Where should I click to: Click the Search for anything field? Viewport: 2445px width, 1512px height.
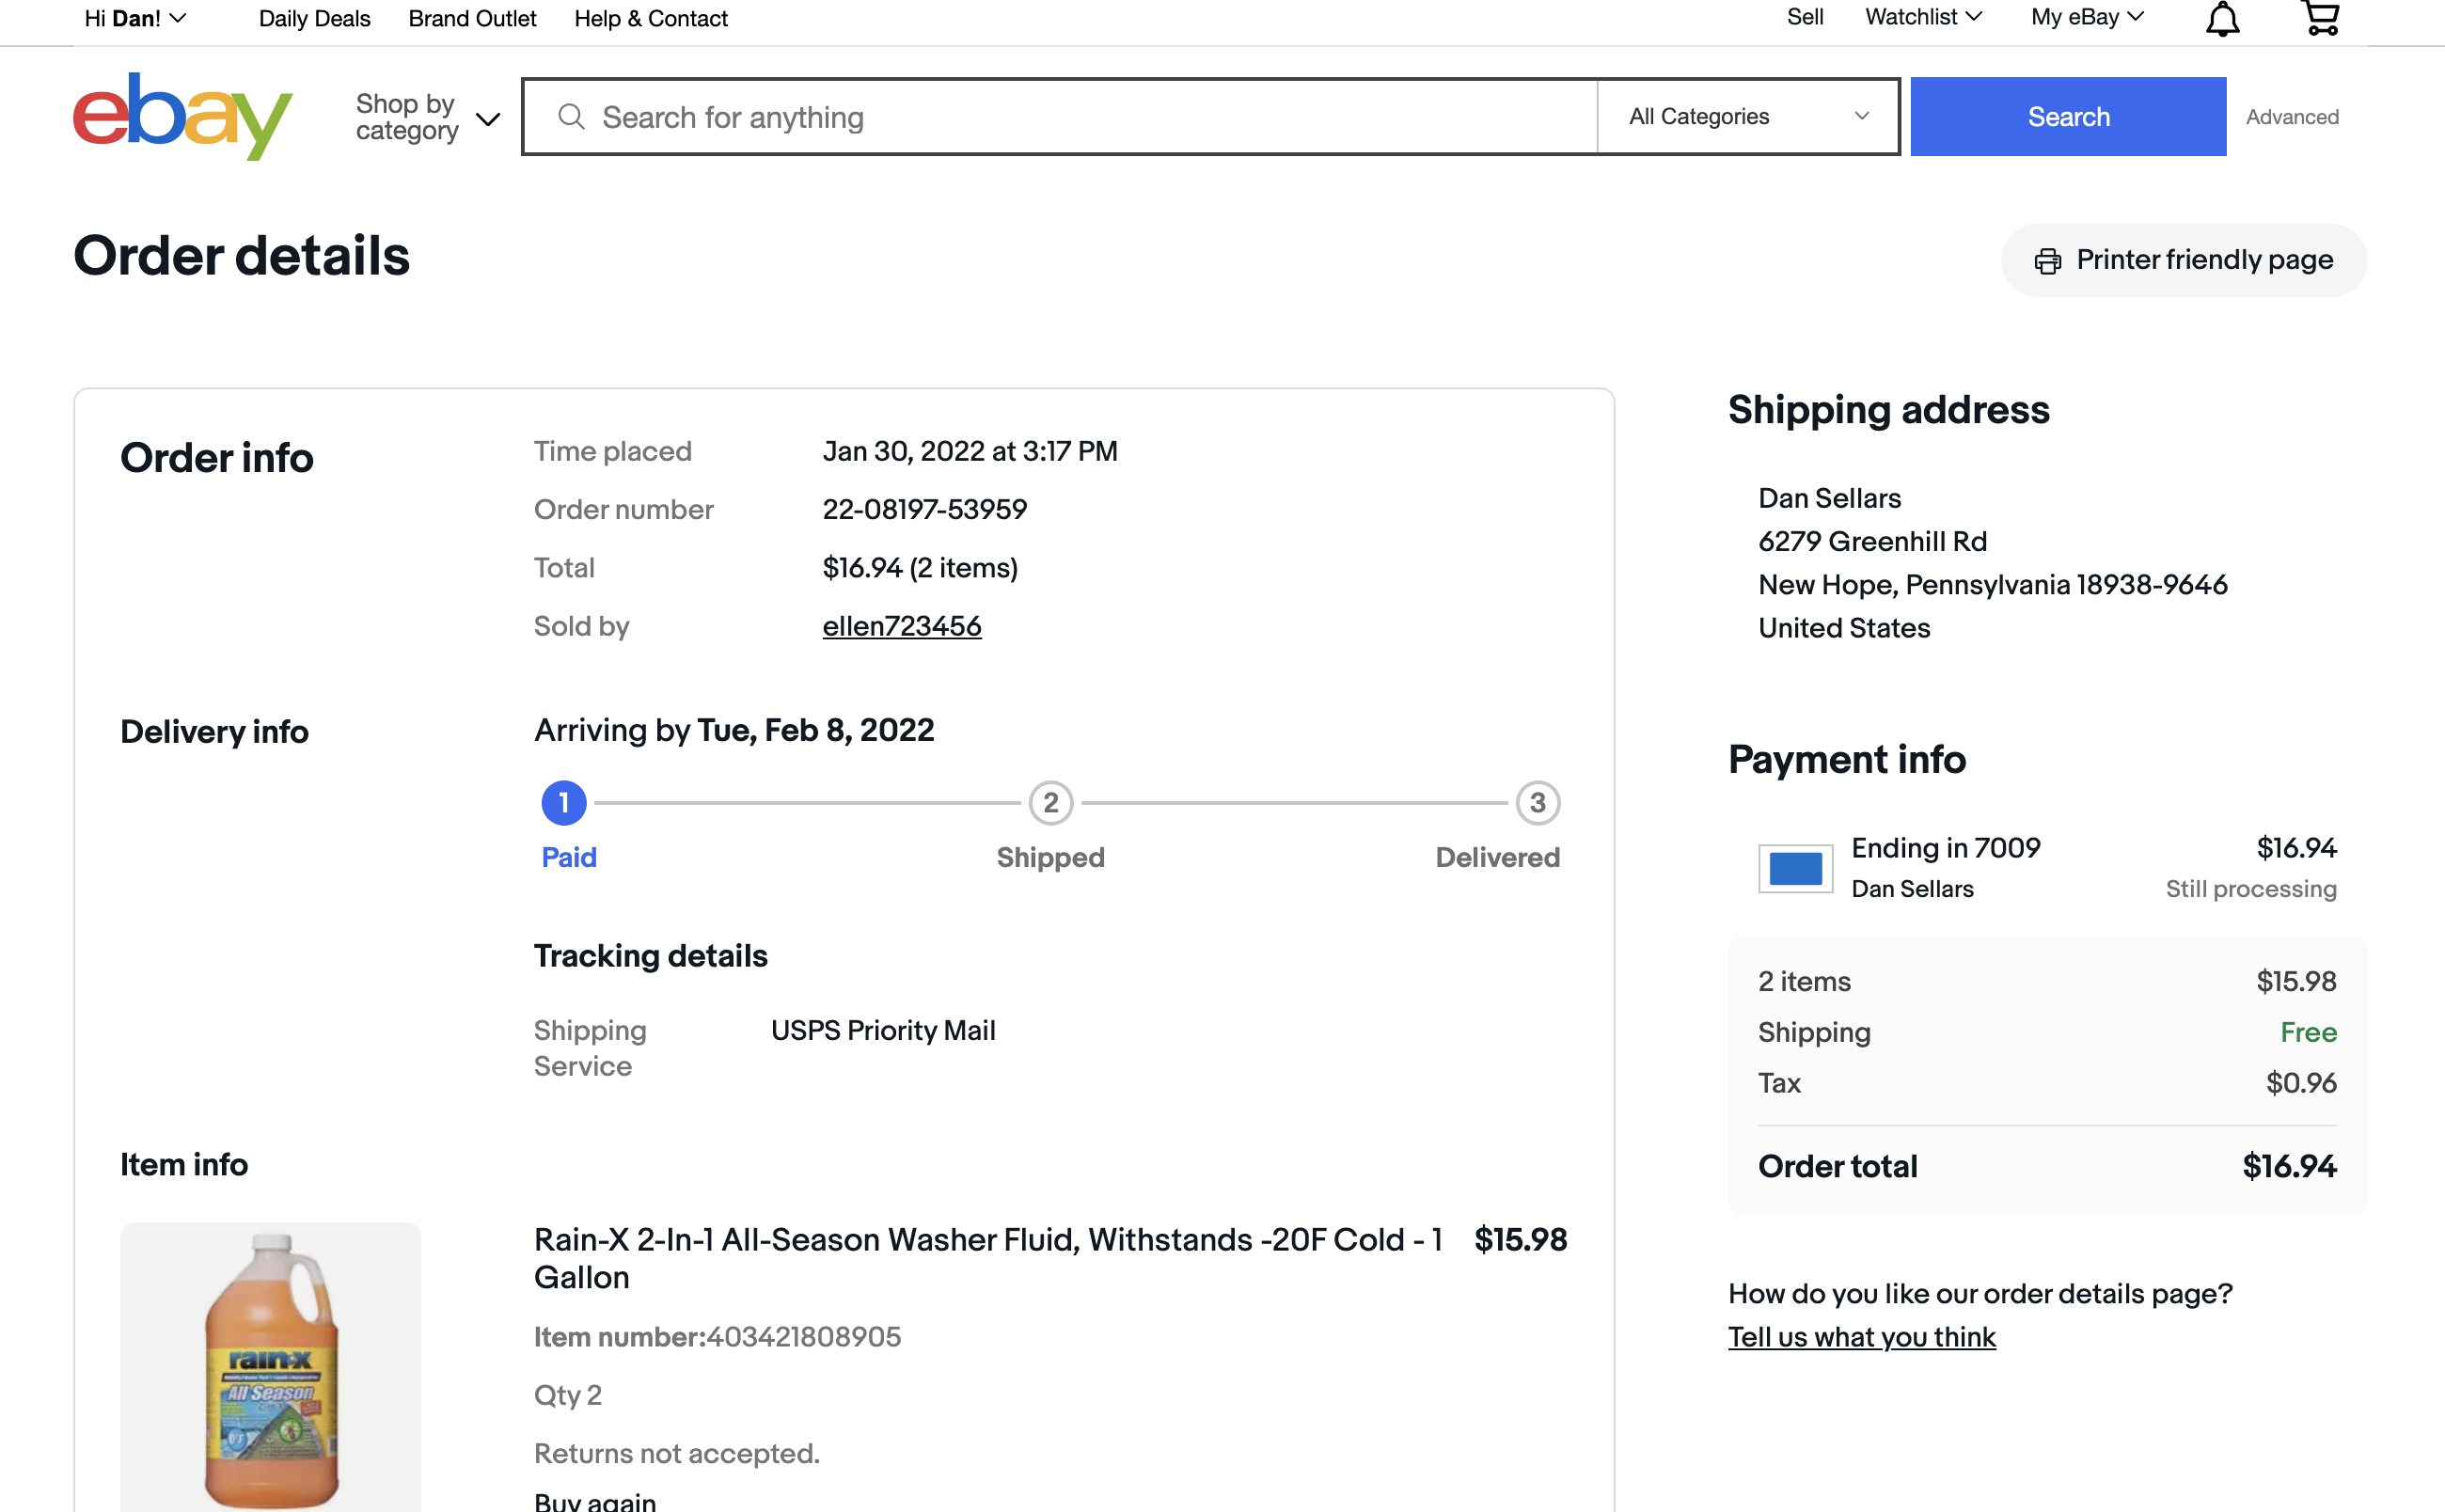pos(1061,117)
